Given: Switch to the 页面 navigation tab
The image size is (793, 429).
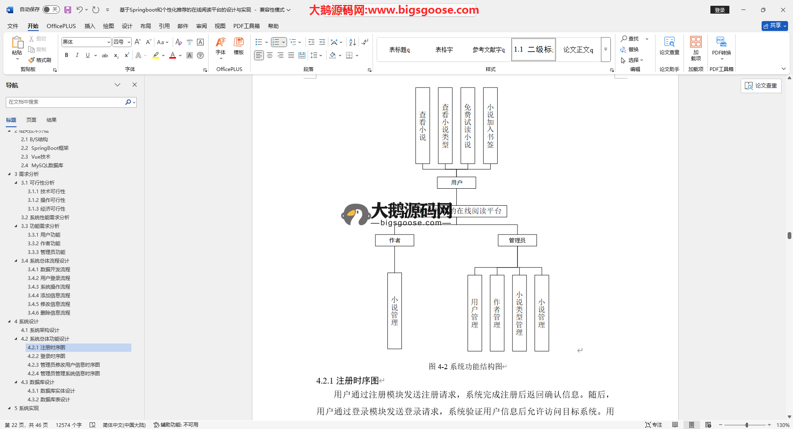Looking at the screenshot, I should coord(31,120).
